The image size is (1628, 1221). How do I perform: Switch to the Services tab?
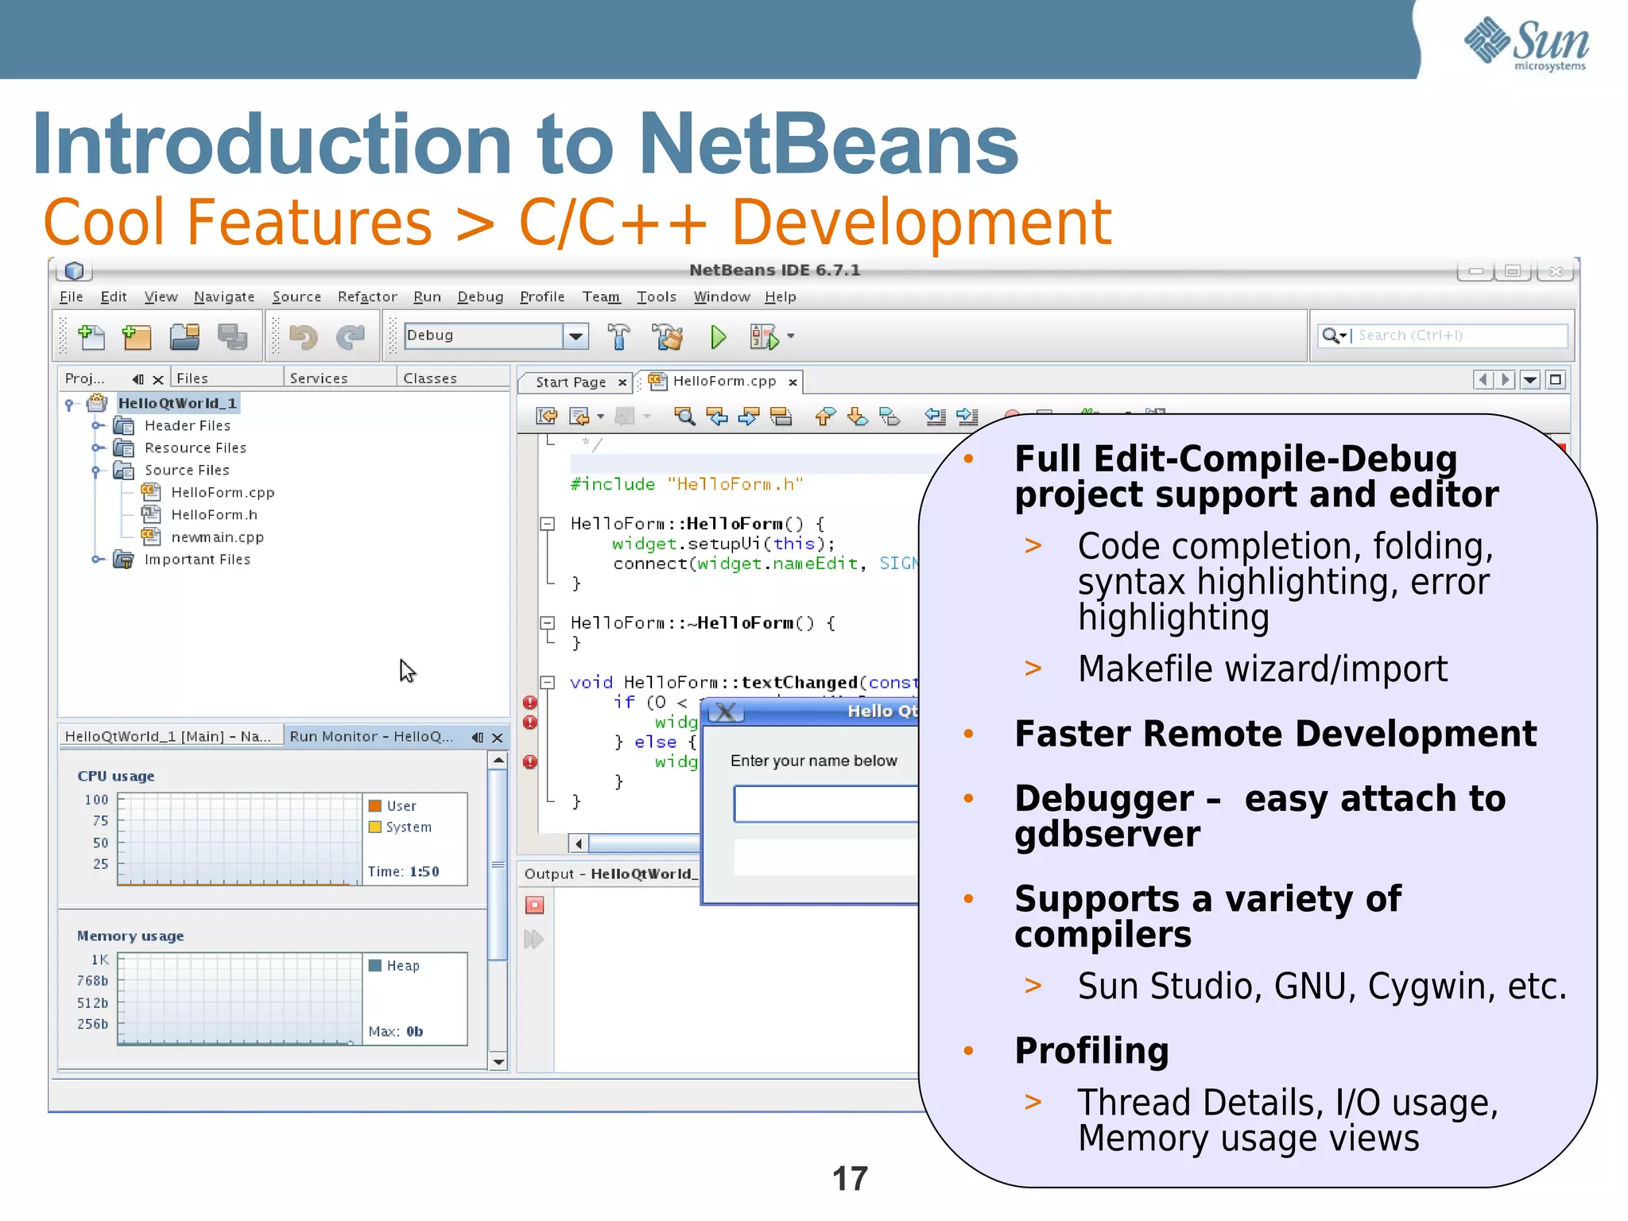coord(319,378)
